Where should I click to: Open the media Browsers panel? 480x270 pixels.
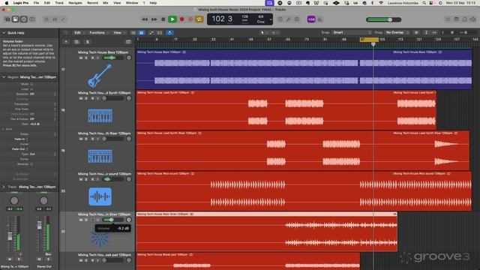click(473, 19)
